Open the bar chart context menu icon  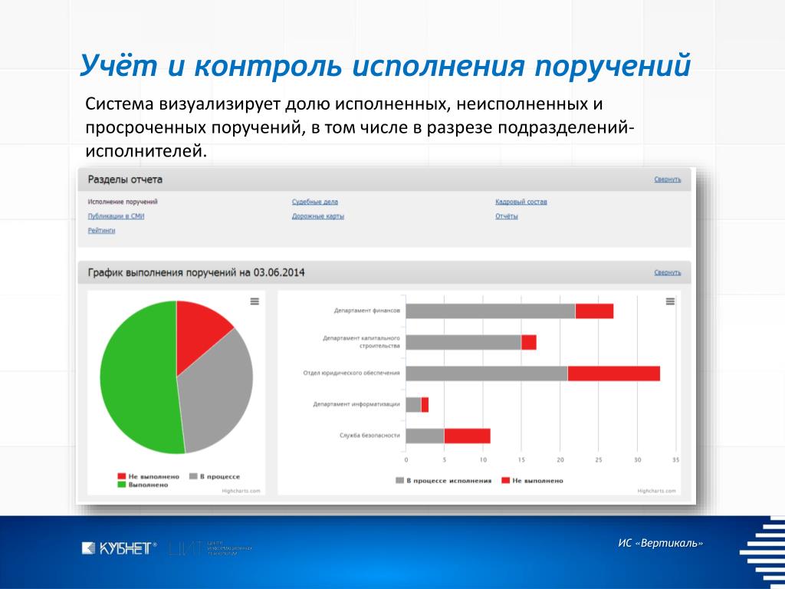[x=670, y=301]
